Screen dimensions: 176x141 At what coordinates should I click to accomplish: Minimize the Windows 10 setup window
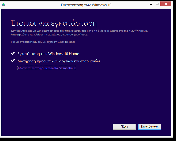pyautogui.click(x=151, y=4)
